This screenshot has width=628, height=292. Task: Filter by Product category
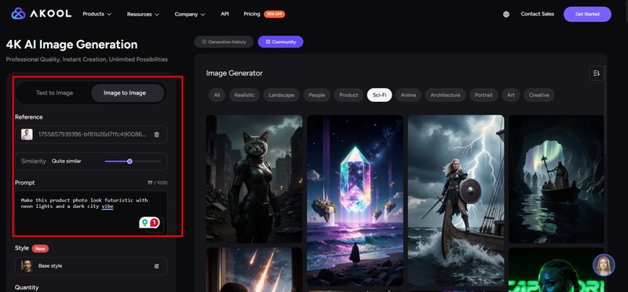click(x=349, y=95)
